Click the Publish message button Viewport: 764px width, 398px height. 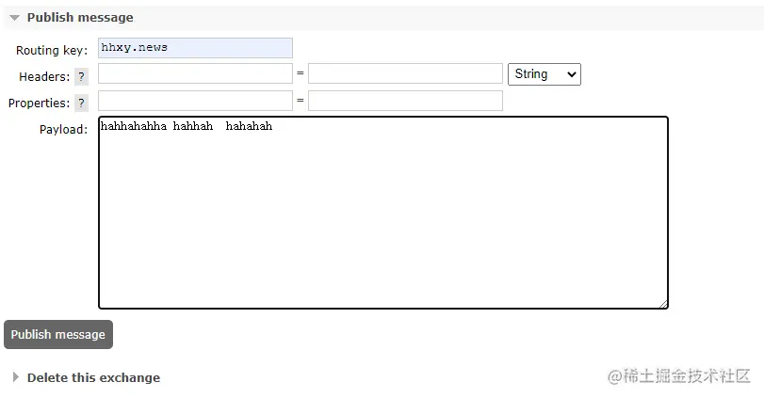click(58, 334)
